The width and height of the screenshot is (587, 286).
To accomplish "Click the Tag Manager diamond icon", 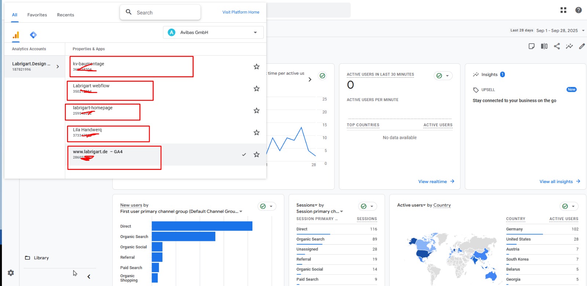I will [x=33, y=35].
